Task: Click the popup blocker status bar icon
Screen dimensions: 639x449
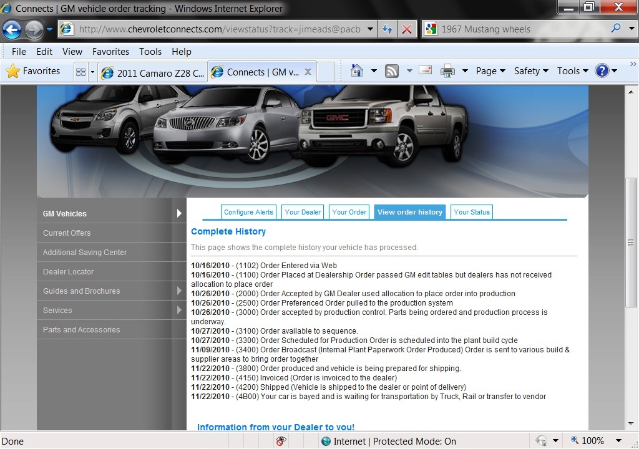Action: click(281, 441)
